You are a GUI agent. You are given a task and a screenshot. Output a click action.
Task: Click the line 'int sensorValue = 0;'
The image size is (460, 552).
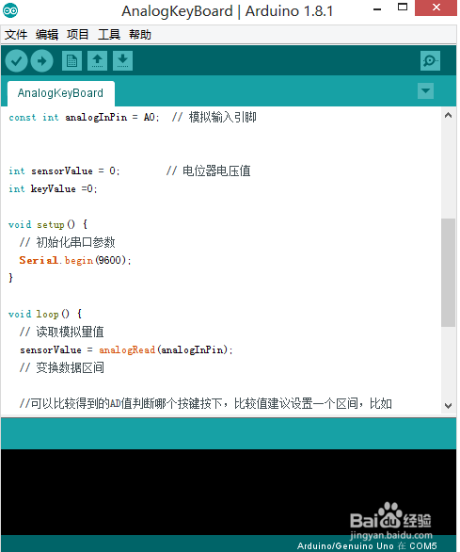(x=64, y=171)
